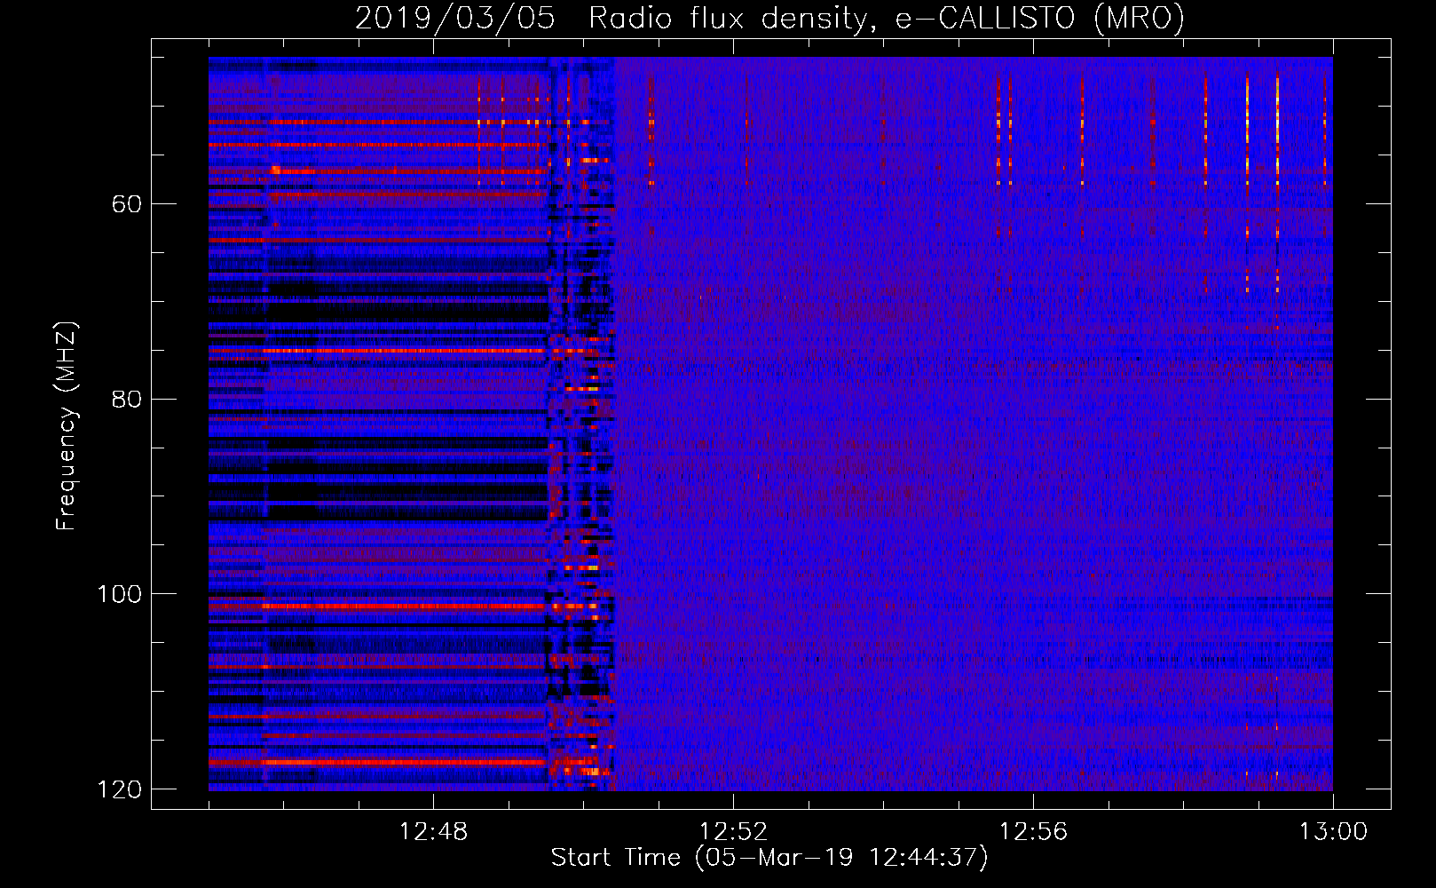Click the 13:00 time tick label
This screenshot has width=1436, height=888.
[1333, 832]
